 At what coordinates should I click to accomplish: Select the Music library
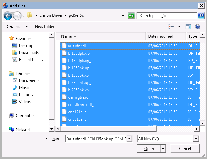click(24, 88)
